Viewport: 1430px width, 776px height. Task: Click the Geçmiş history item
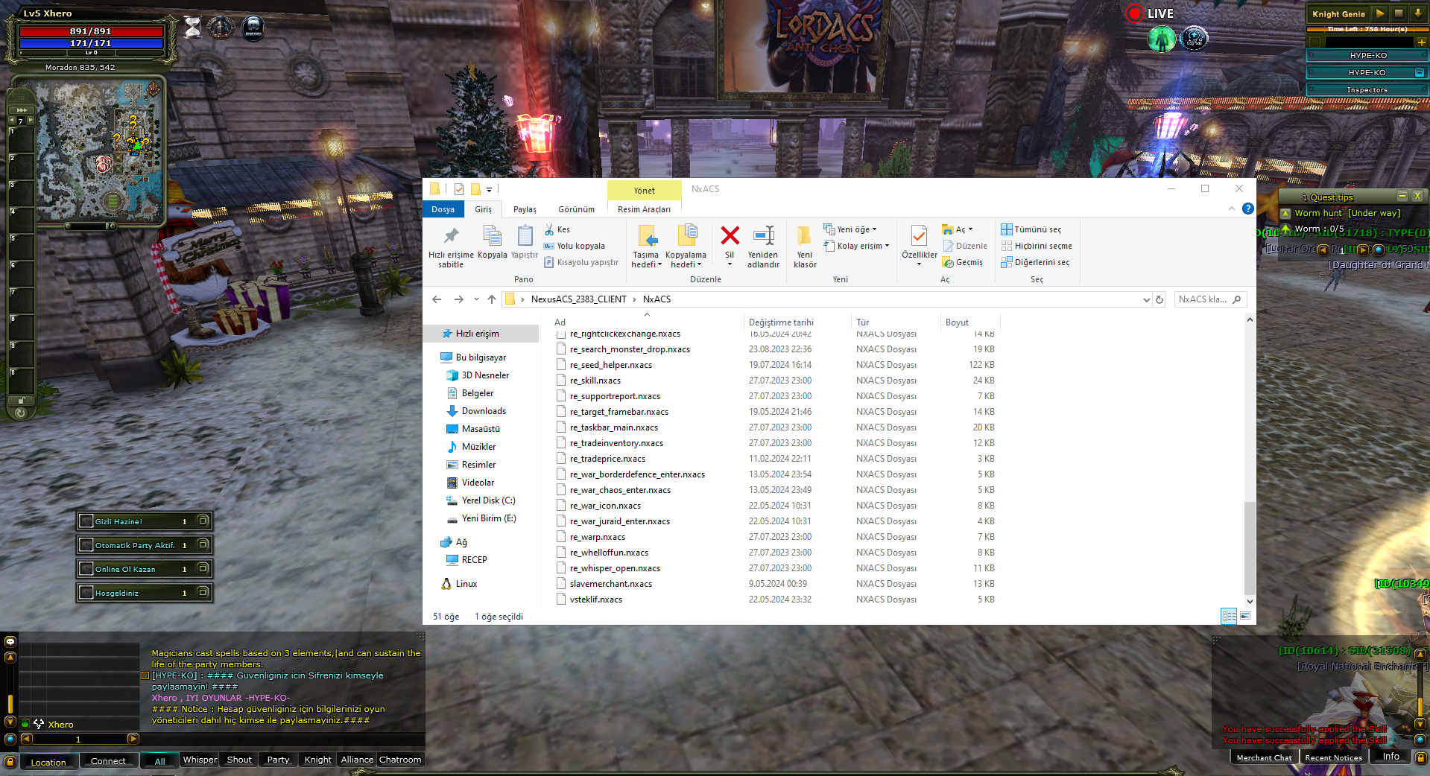coord(963,262)
